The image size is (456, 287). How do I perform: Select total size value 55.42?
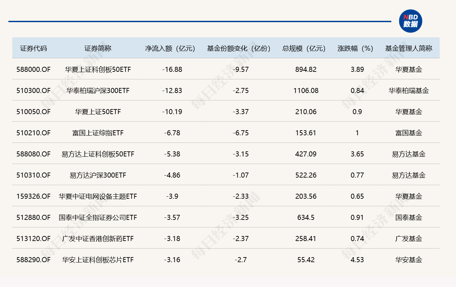point(306,260)
